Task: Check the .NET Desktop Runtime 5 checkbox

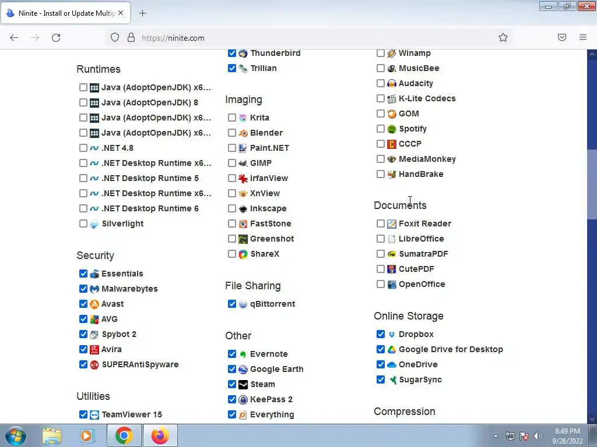Action: pos(83,178)
